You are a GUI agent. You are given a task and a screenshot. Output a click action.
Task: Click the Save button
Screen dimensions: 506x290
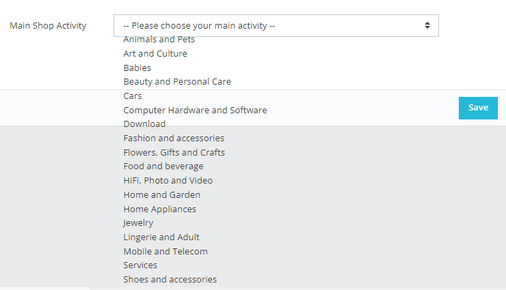click(478, 108)
